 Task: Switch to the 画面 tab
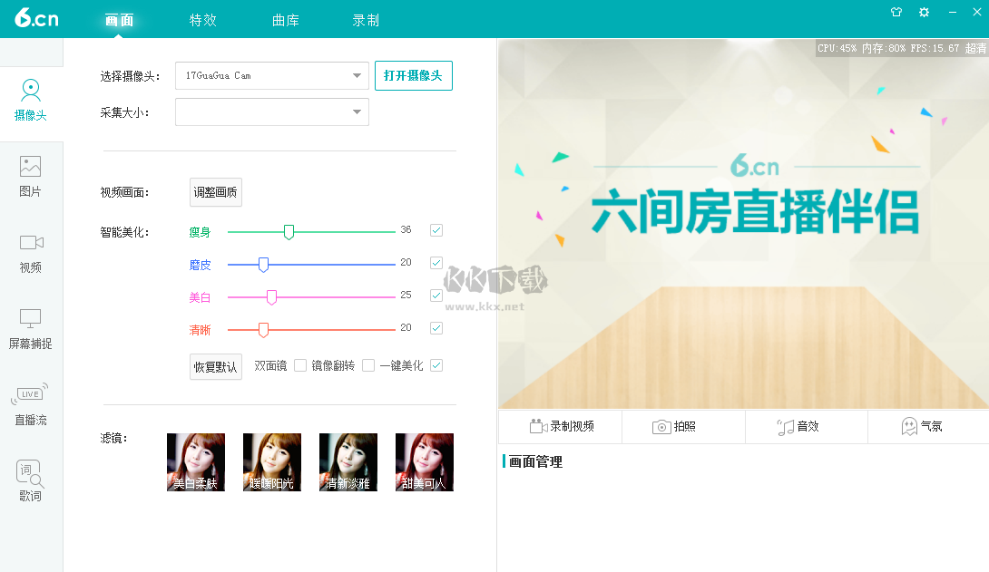click(x=119, y=20)
